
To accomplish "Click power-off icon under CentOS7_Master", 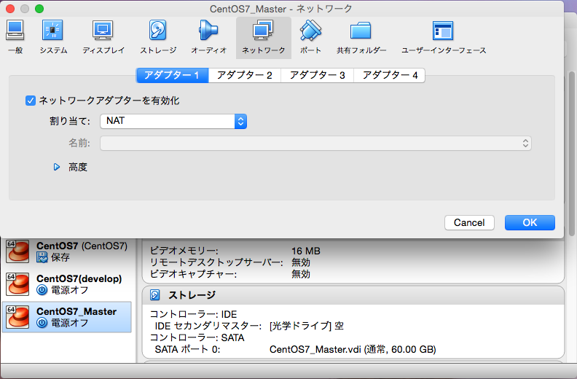I will pyautogui.click(x=42, y=323).
